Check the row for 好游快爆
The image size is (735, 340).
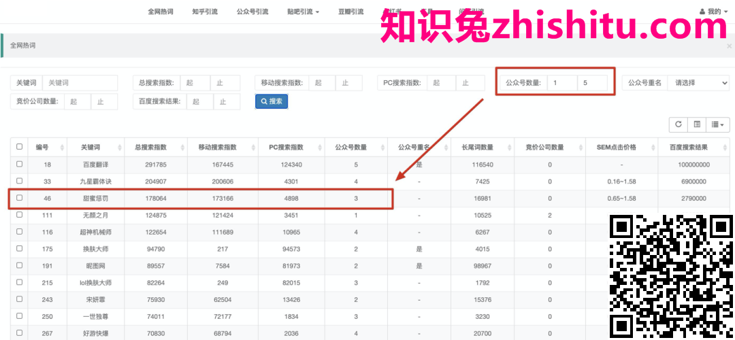pyautogui.click(x=19, y=333)
